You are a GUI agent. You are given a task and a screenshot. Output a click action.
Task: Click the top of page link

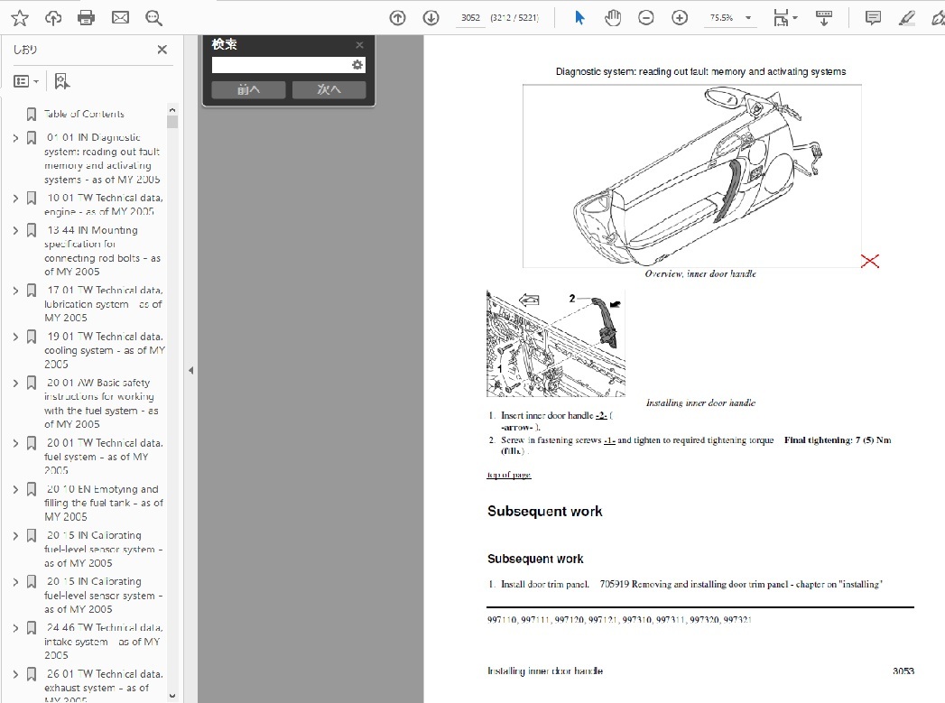(509, 475)
